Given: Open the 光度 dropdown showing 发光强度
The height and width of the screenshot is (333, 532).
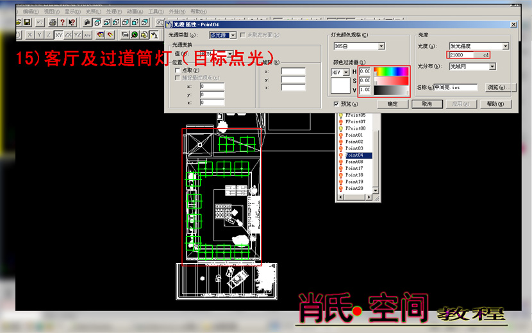Looking at the screenshot, I should (479, 46).
